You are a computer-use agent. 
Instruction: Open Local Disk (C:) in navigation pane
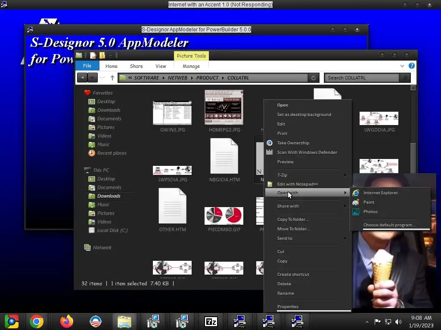point(112,230)
